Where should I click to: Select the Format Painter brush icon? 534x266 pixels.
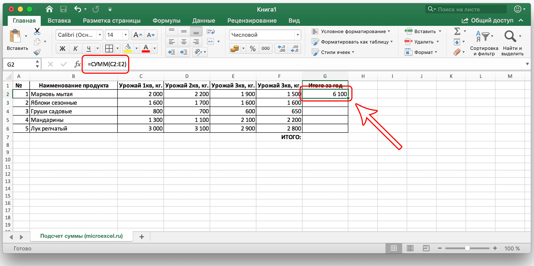point(37,52)
